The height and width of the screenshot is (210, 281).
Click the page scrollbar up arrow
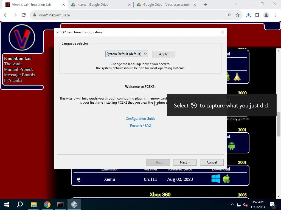(x=279, y=51)
